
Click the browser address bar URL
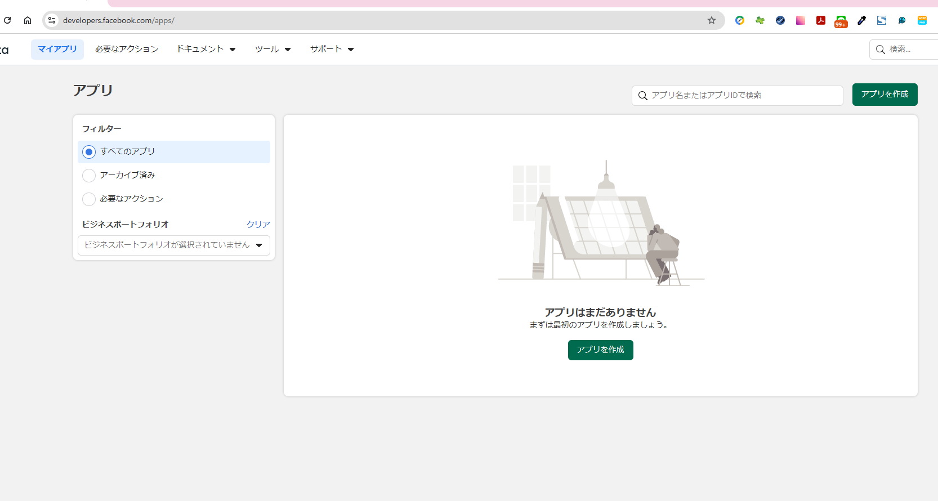[119, 20]
